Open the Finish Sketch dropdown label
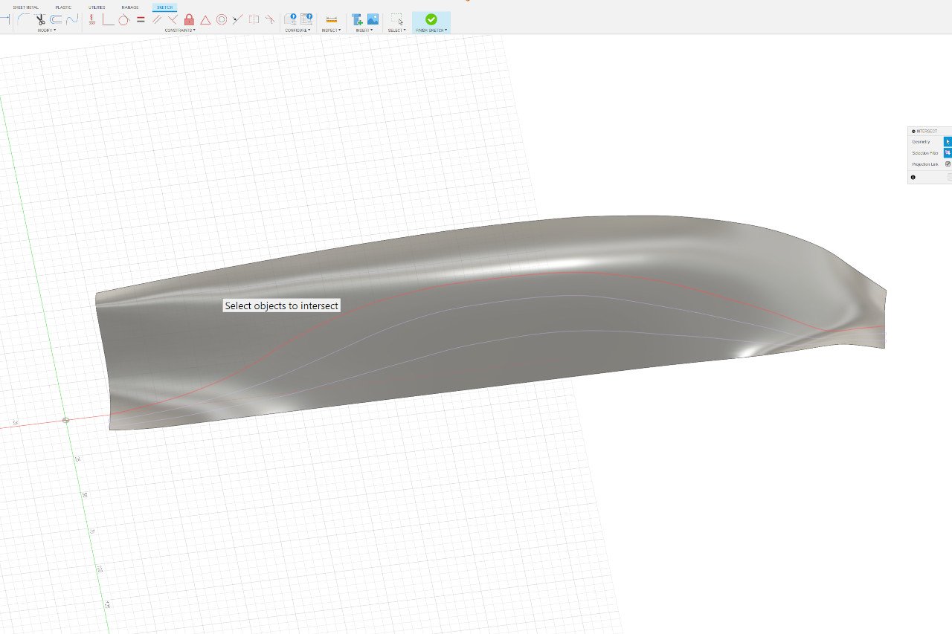The height and width of the screenshot is (634, 952). (x=431, y=30)
